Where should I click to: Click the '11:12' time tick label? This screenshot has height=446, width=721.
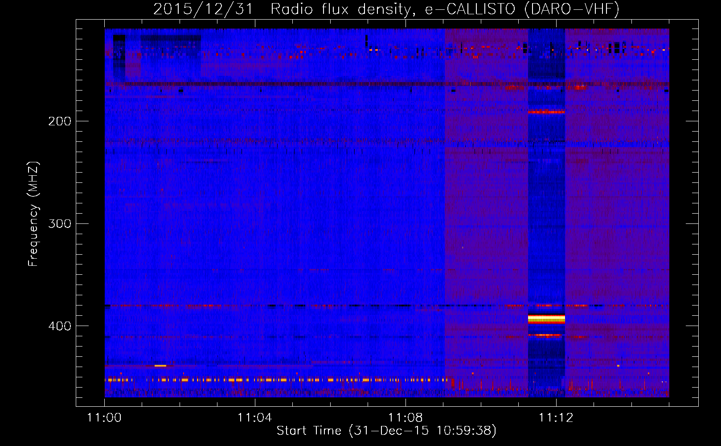click(556, 417)
